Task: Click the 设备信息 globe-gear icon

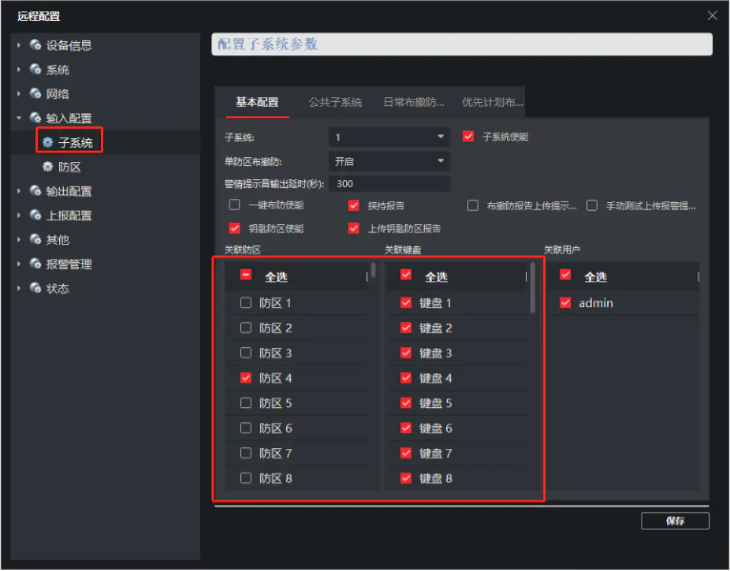Action: 35,45
